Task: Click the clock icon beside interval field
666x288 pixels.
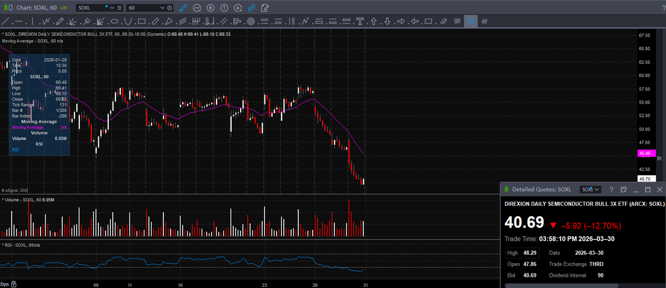Action: [169, 8]
